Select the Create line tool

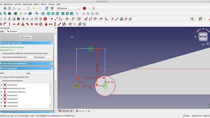[x=56, y=19]
